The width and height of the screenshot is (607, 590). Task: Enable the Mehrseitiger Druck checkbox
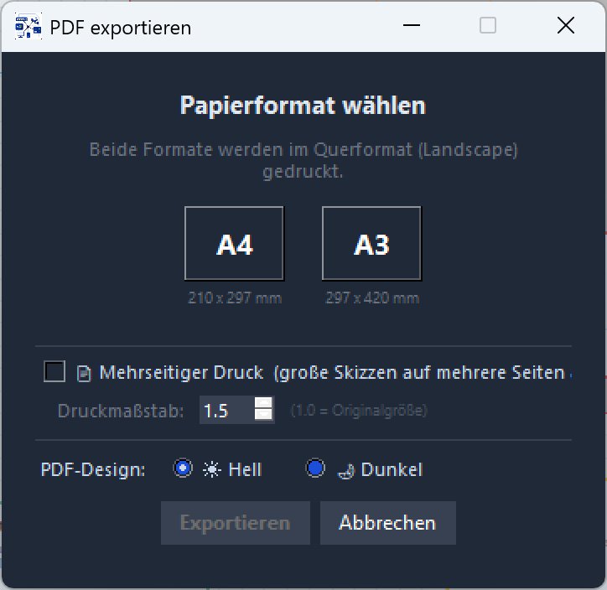[54, 371]
